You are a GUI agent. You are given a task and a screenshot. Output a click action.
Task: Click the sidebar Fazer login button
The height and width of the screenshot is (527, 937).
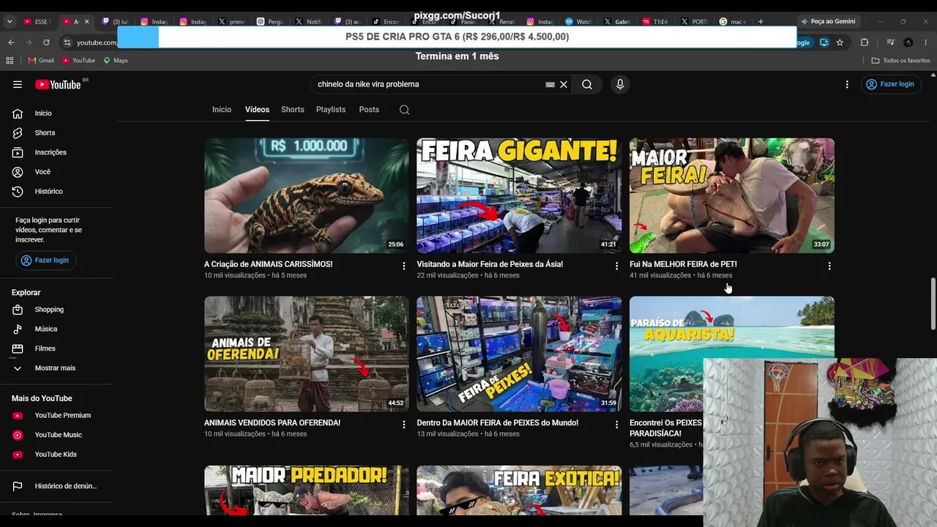click(x=46, y=260)
